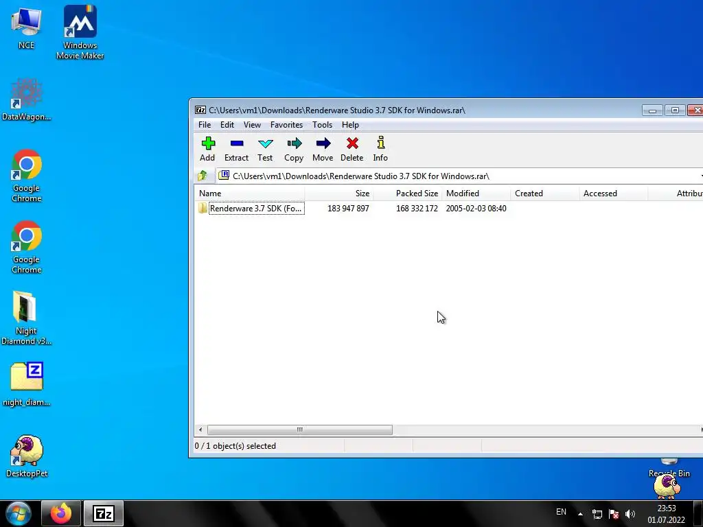Show hidden tray icons arrow
Viewport: 703px width, 527px height.
pos(580,514)
